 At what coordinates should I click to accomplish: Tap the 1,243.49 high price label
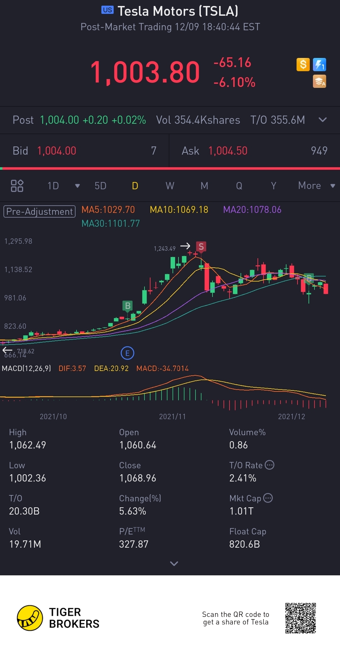coord(165,248)
